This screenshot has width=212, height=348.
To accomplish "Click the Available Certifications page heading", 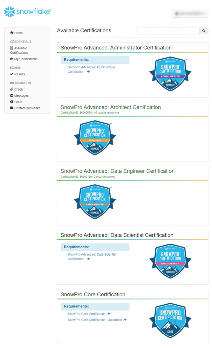I will [84, 30].
